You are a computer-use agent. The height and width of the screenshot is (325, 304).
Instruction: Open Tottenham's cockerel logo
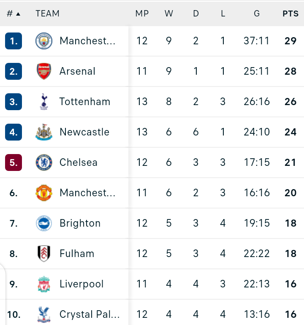point(44,102)
